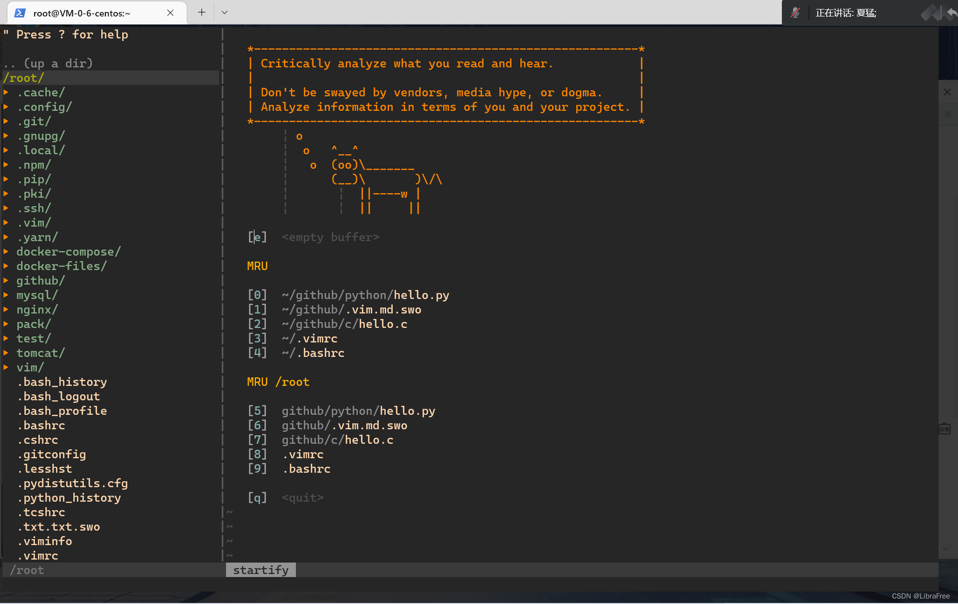Screen dimensions: 958x604
Task: Select the .bash_profile file
Action: pos(62,411)
